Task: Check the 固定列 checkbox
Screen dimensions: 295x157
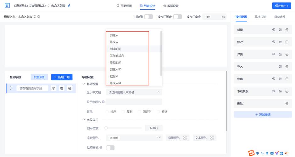Action: click(139, 111)
